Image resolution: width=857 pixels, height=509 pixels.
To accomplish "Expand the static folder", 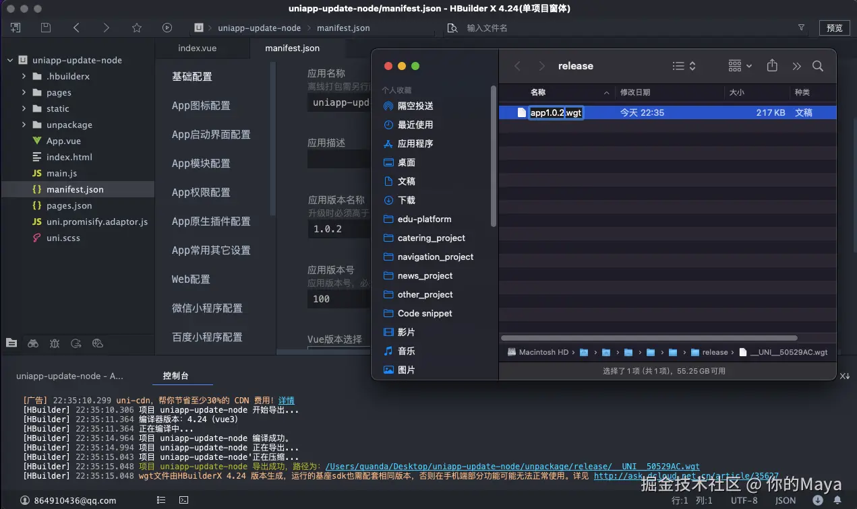I will pyautogui.click(x=24, y=108).
